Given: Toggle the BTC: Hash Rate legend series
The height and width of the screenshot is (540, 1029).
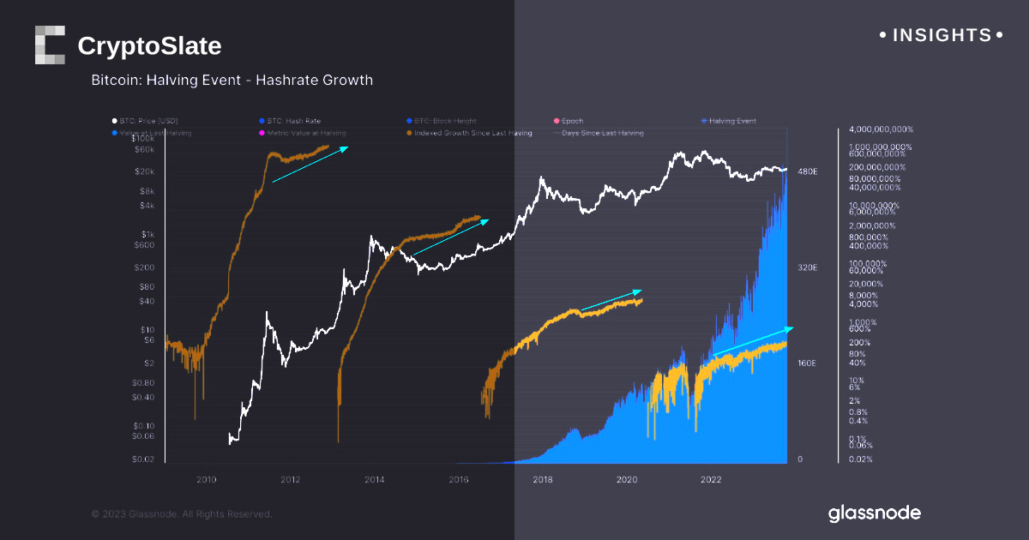Looking at the screenshot, I should point(294,121).
